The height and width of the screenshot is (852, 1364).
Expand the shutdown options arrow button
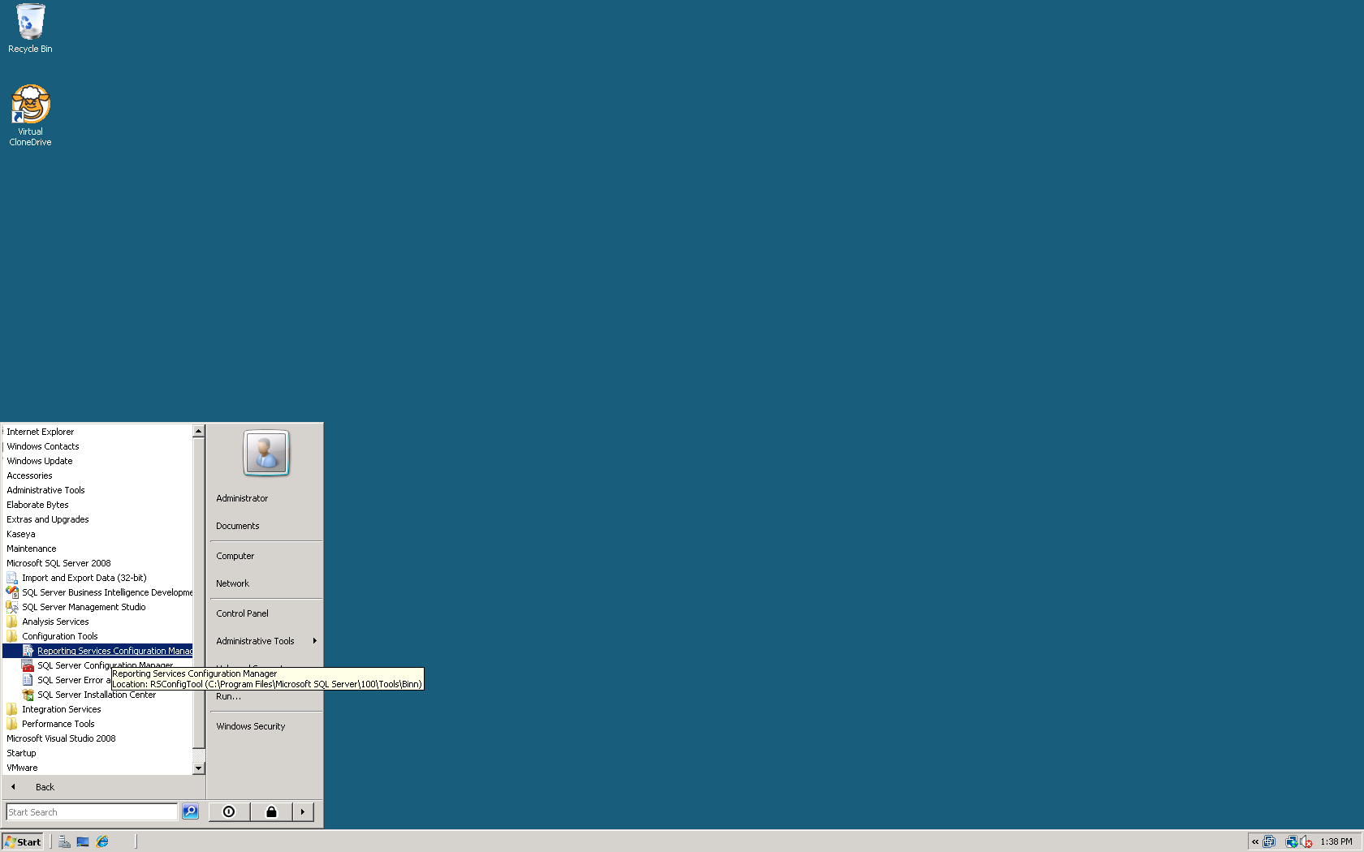point(302,811)
